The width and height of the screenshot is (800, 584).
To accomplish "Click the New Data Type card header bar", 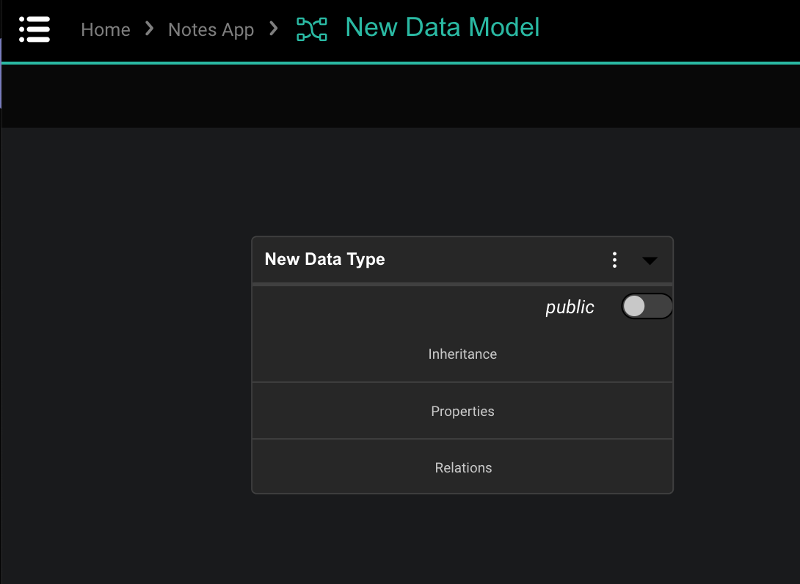I will [462, 259].
